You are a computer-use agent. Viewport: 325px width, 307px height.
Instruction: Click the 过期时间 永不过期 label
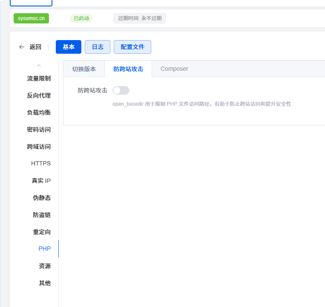140,18
